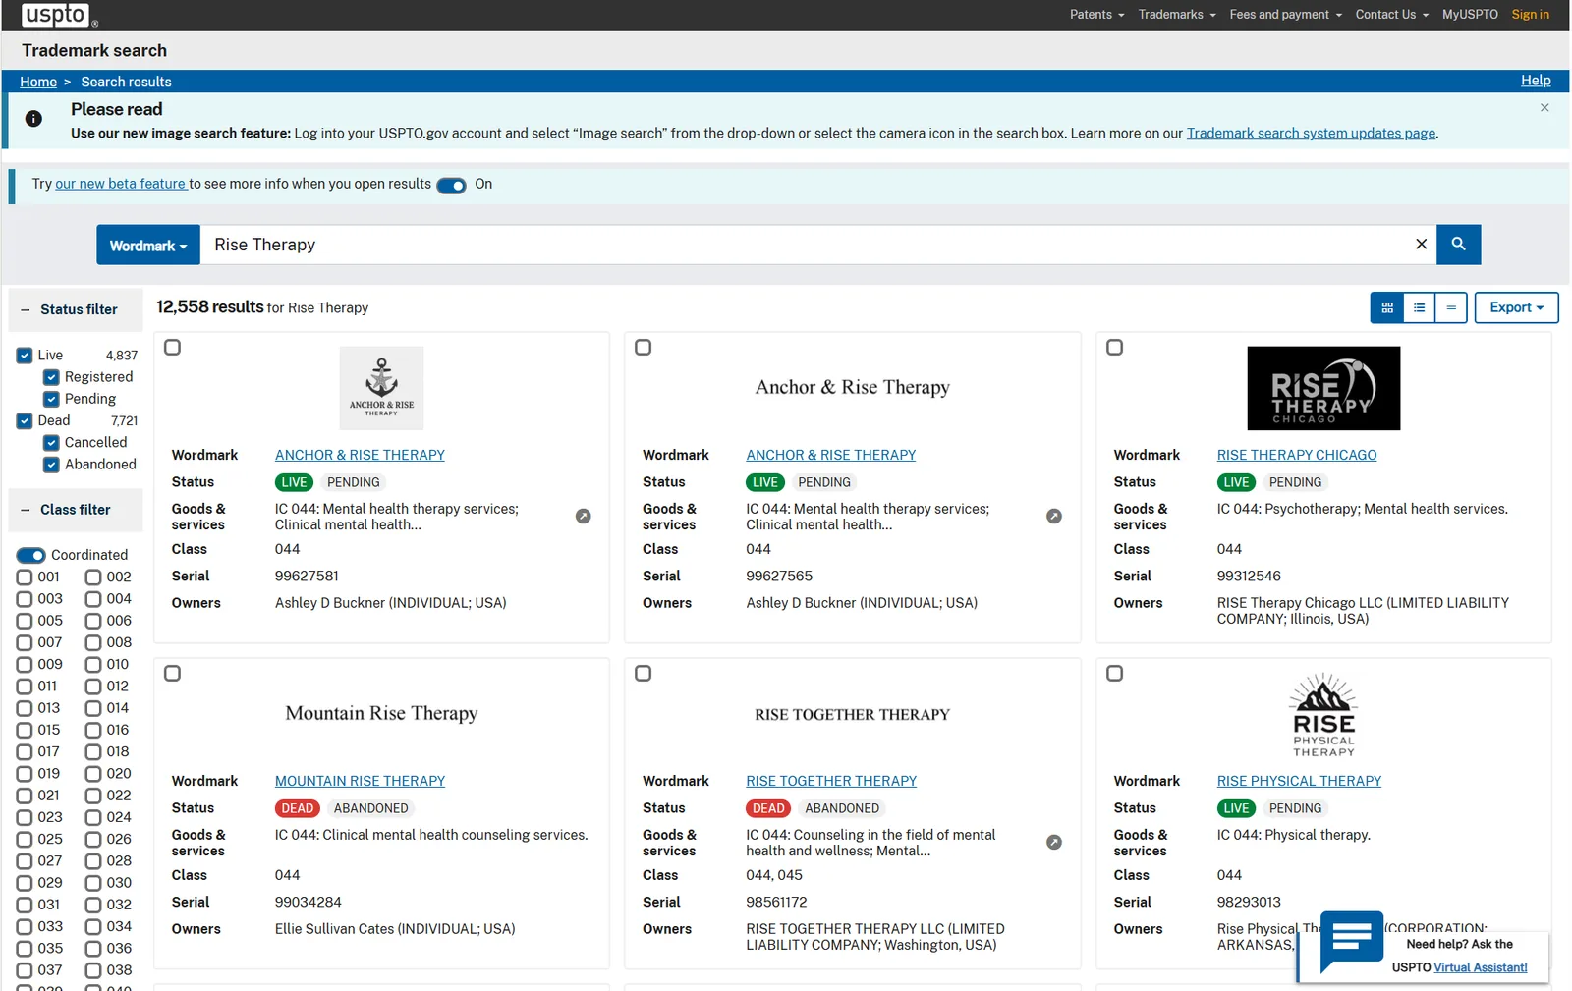Click the USPTO logo

click(x=59, y=15)
